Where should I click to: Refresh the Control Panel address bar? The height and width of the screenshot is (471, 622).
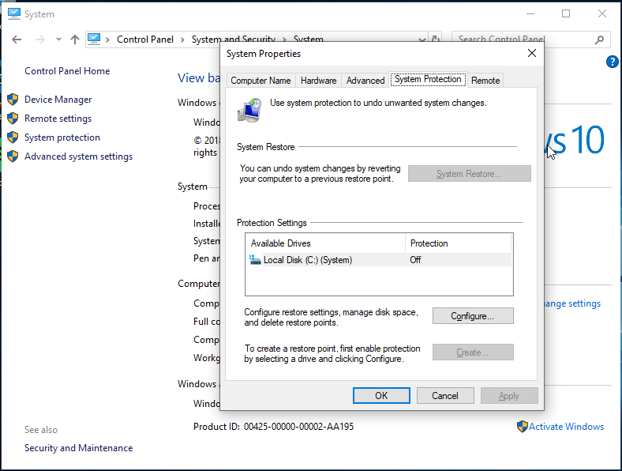(x=436, y=39)
